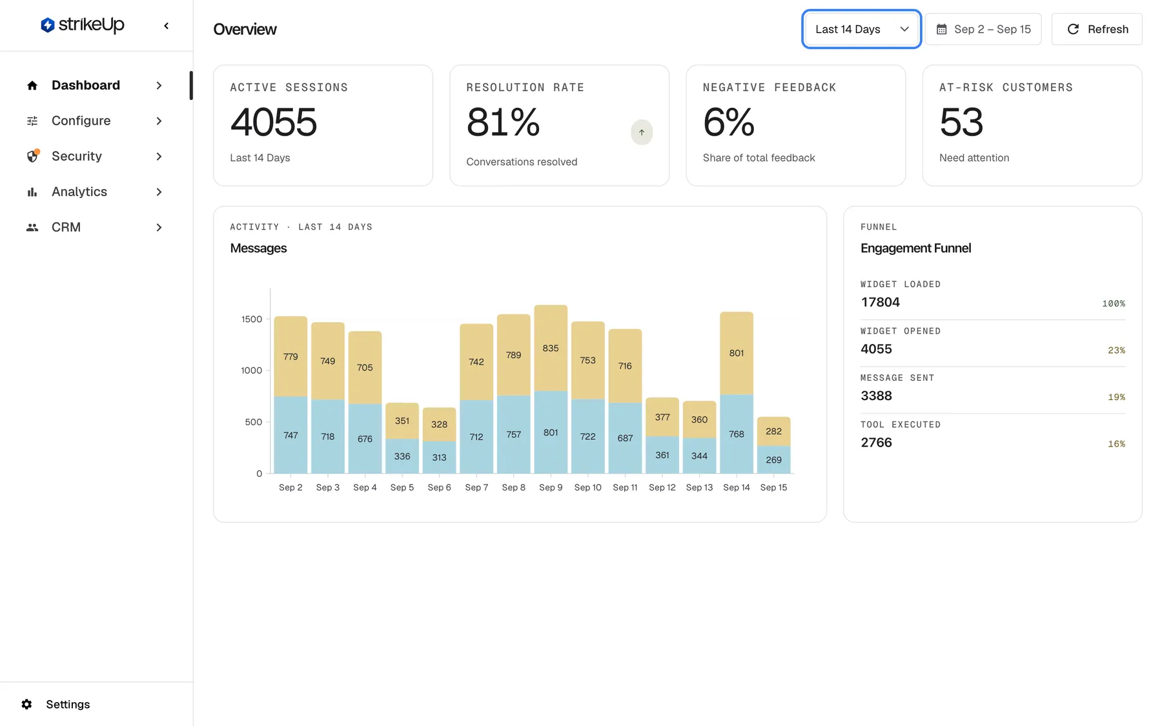Click the Dashboard home icon
This screenshot has height=726, width=1162.
(x=32, y=85)
